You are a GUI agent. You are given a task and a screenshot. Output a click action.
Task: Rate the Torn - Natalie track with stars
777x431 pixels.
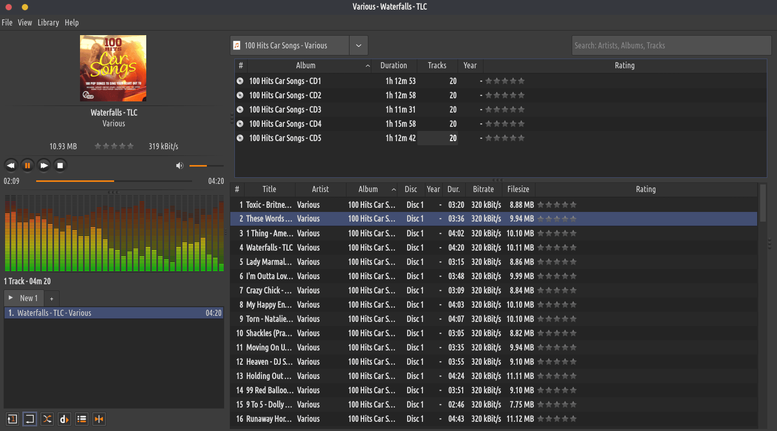tap(557, 319)
